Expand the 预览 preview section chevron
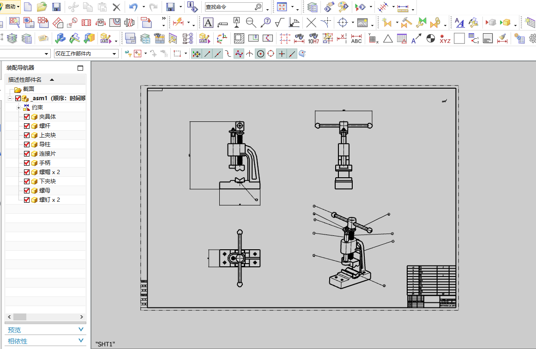Image resolution: width=536 pixels, height=349 pixels. coord(81,330)
